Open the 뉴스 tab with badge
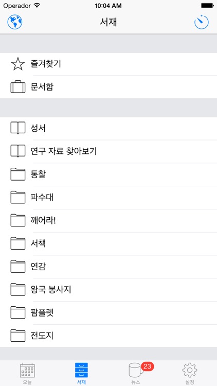 [x=136, y=373]
